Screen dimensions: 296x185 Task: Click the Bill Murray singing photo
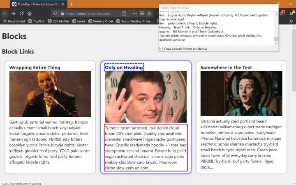pos(241,93)
